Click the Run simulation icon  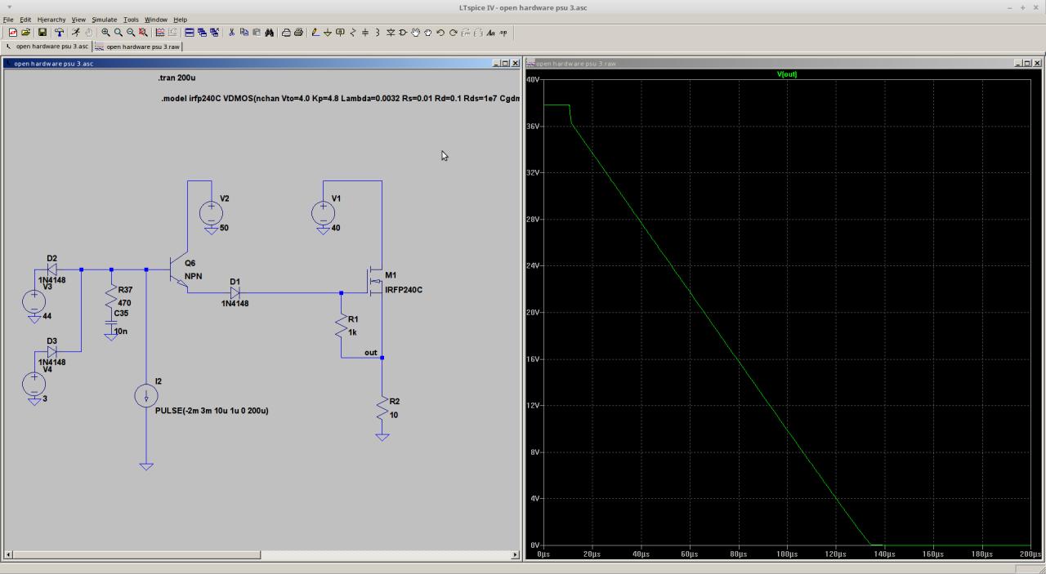pyautogui.click(x=75, y=33)
